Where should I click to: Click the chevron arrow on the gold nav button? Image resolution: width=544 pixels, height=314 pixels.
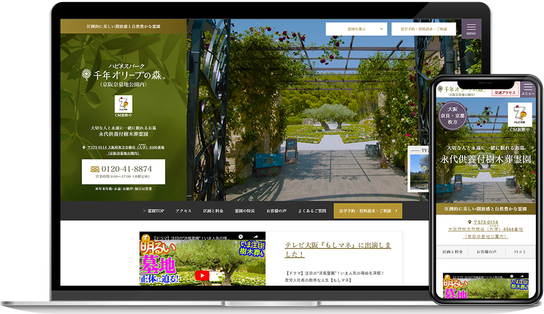click(x=396, y=211)
